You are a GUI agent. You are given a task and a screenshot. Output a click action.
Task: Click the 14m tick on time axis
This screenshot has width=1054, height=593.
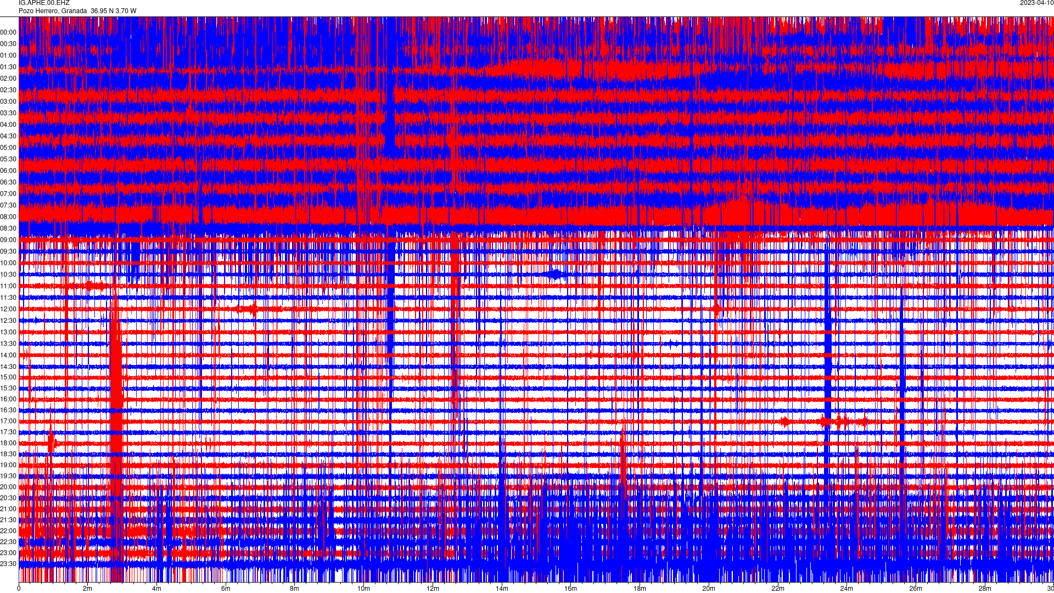pos(502,589)
